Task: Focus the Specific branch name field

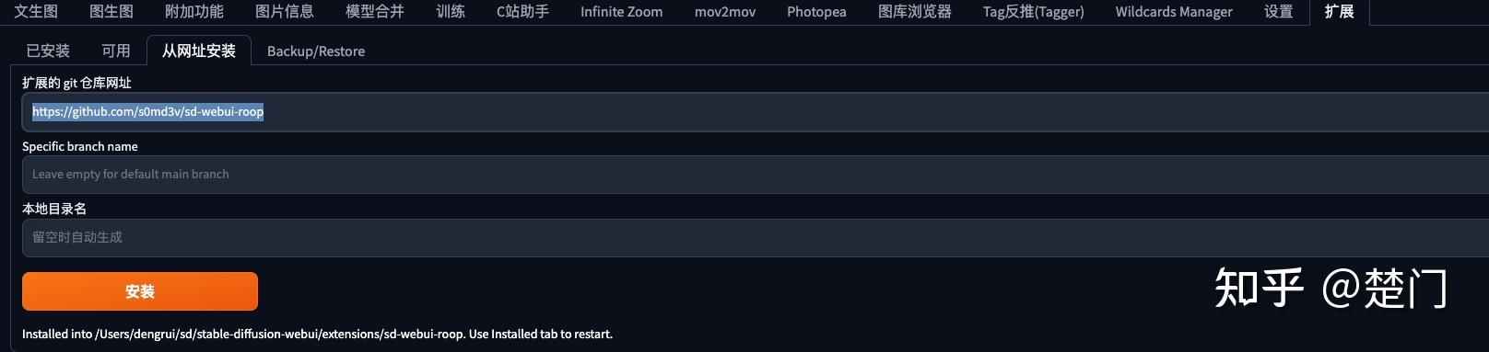Action: click(x=756, y=175)
